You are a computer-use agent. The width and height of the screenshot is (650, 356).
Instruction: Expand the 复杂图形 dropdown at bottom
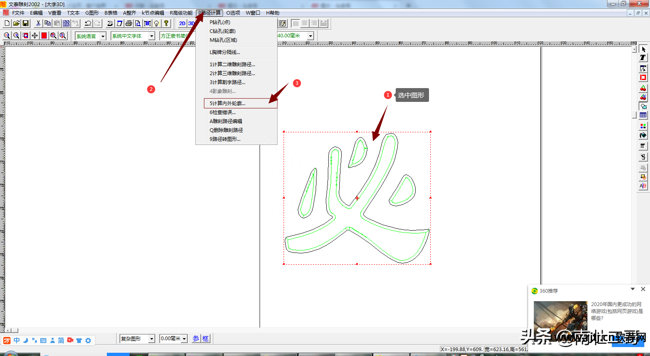tap(152, 339)
